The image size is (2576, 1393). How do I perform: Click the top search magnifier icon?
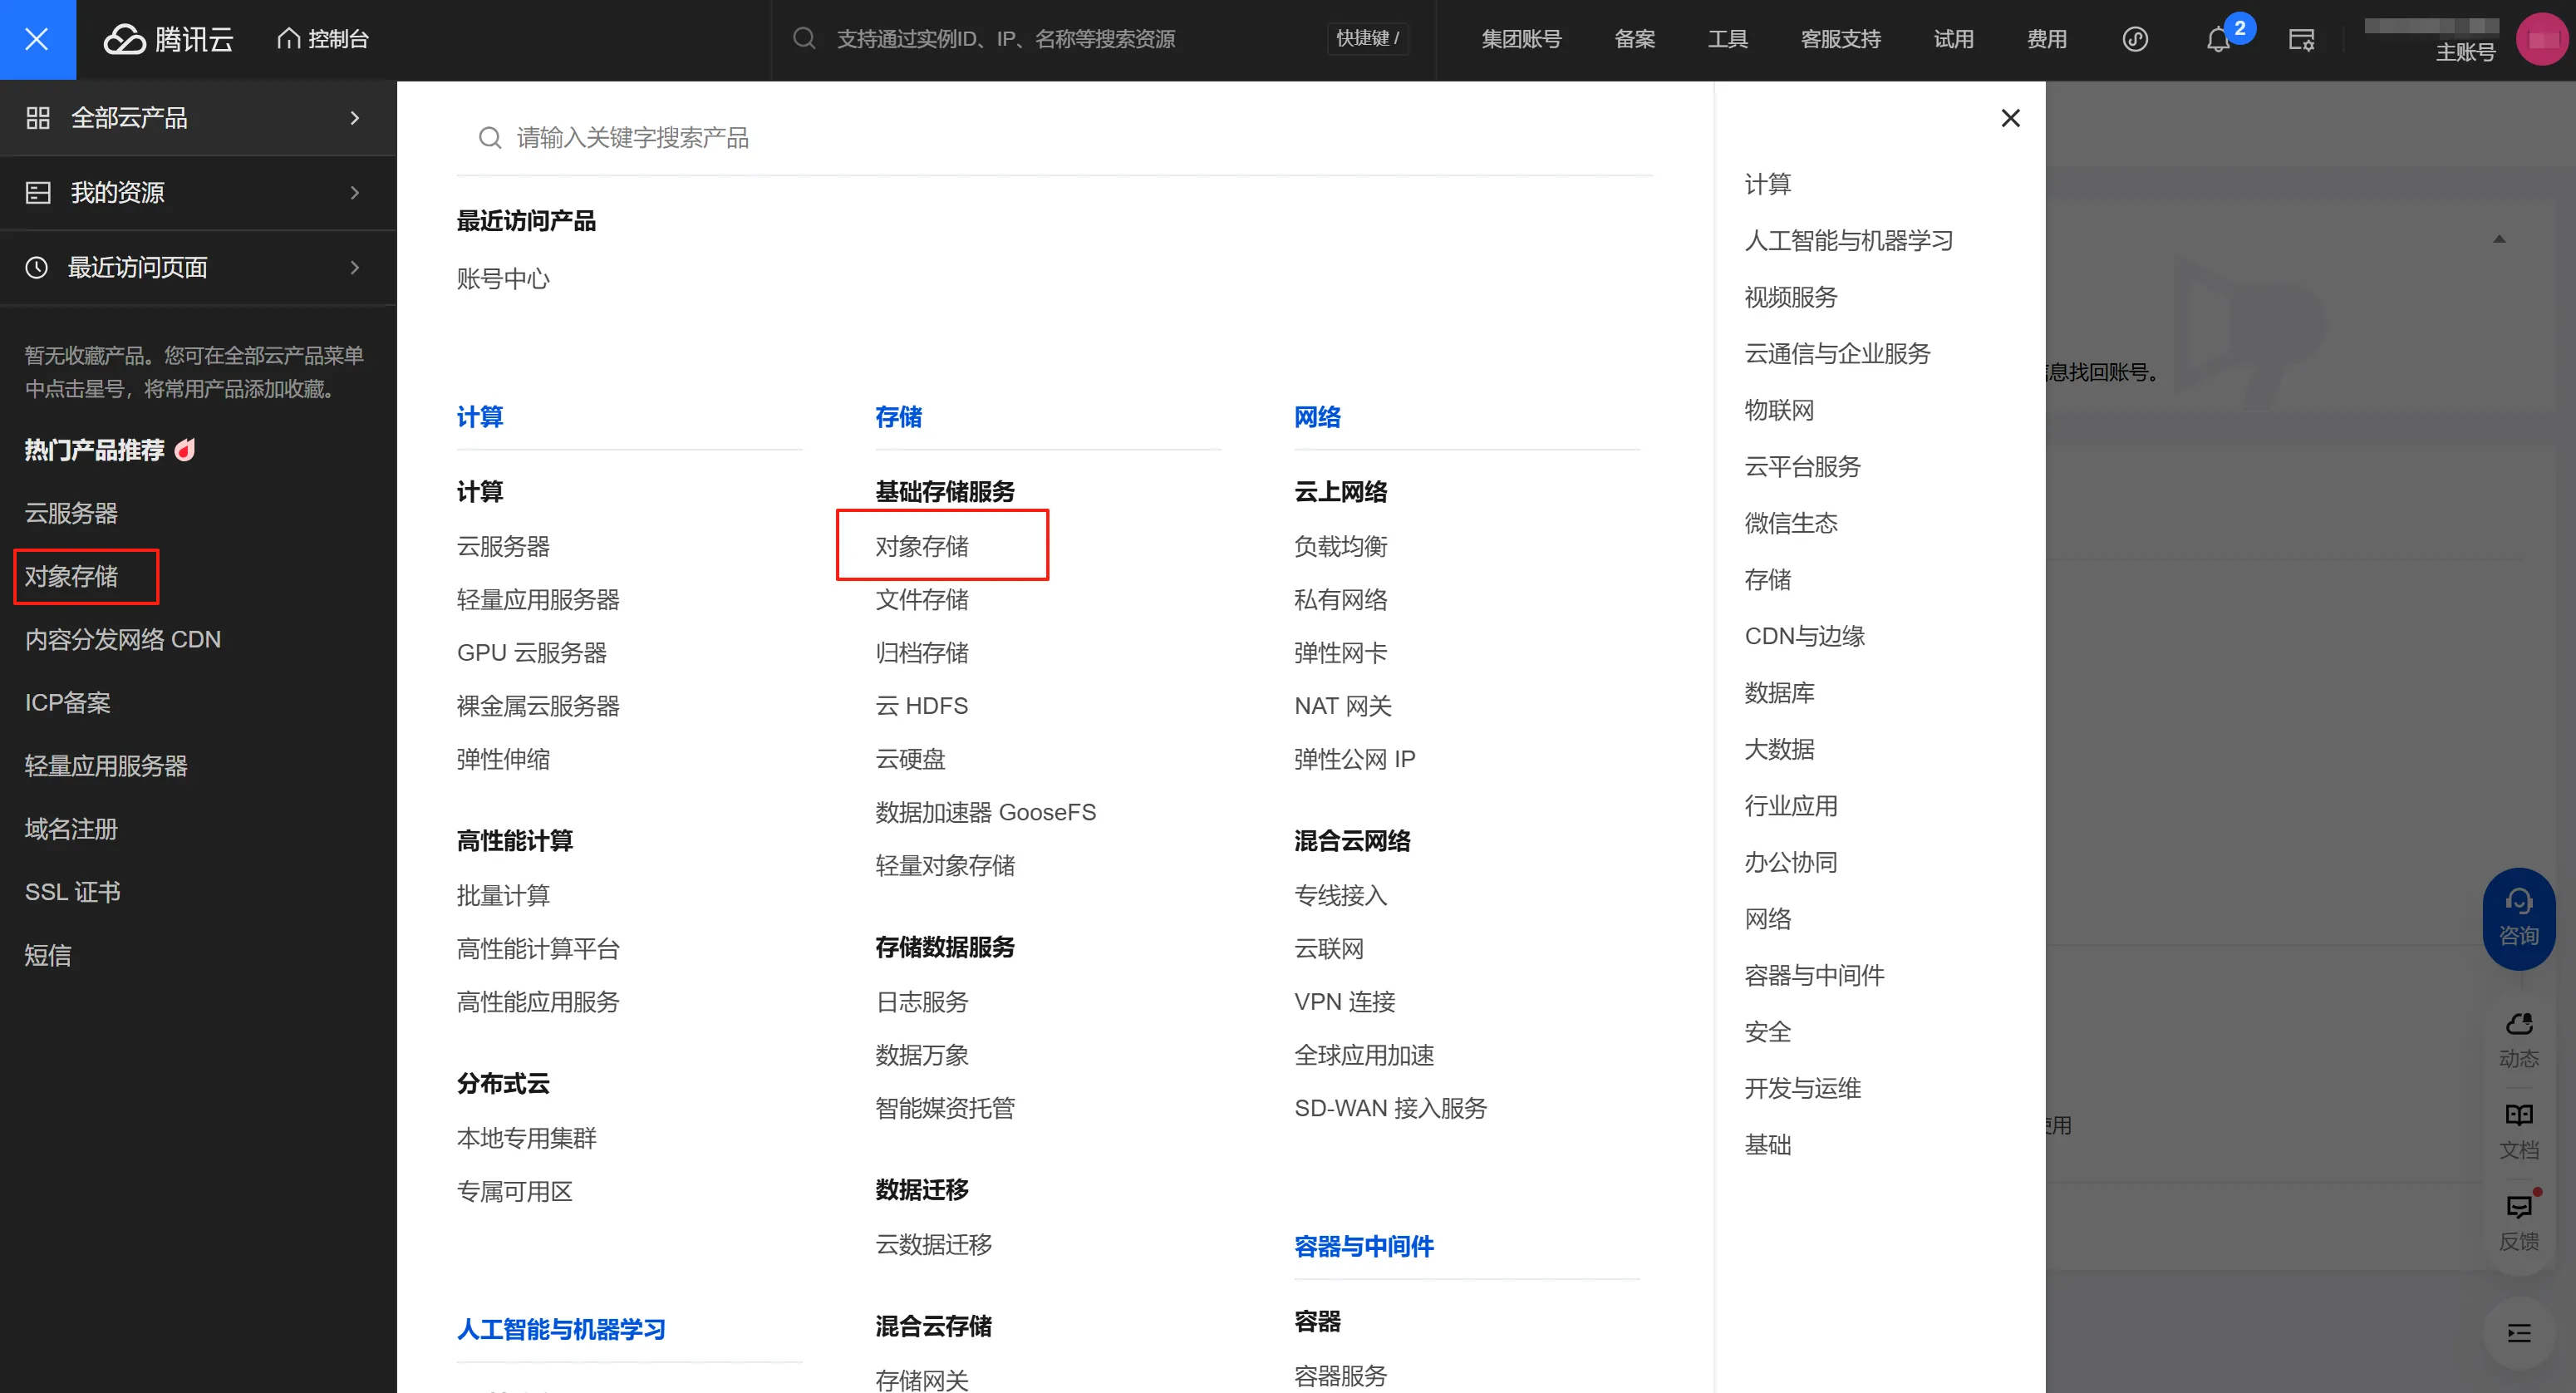[804, 39]
